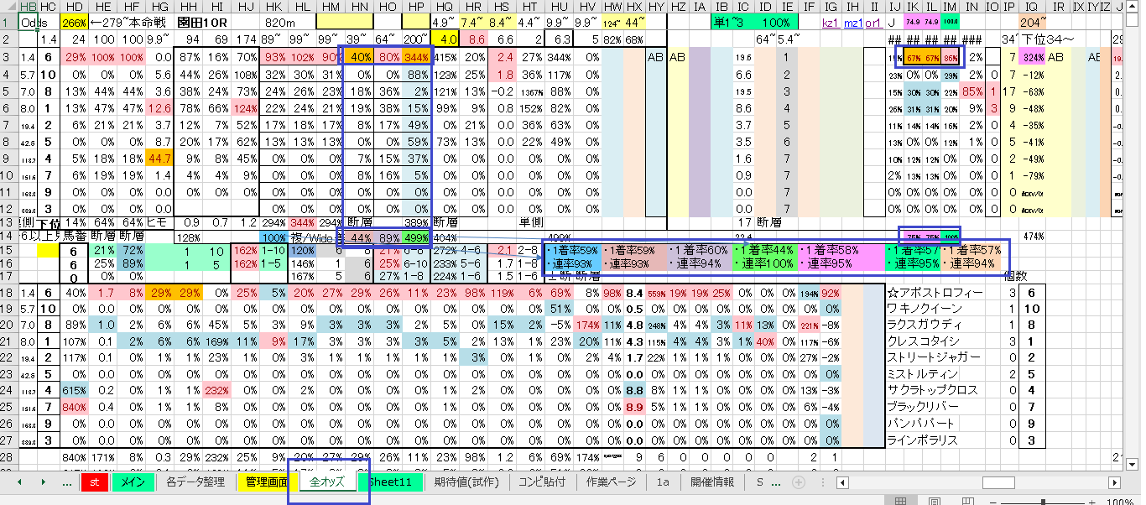Open the 管理画面 sheet tab
Viewport: 1146px width, 505px height.
(266, 482)
